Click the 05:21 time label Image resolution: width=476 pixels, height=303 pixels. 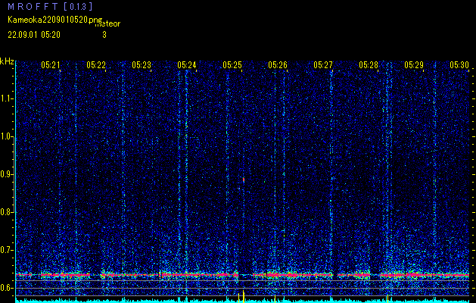[x=51, y=65]
